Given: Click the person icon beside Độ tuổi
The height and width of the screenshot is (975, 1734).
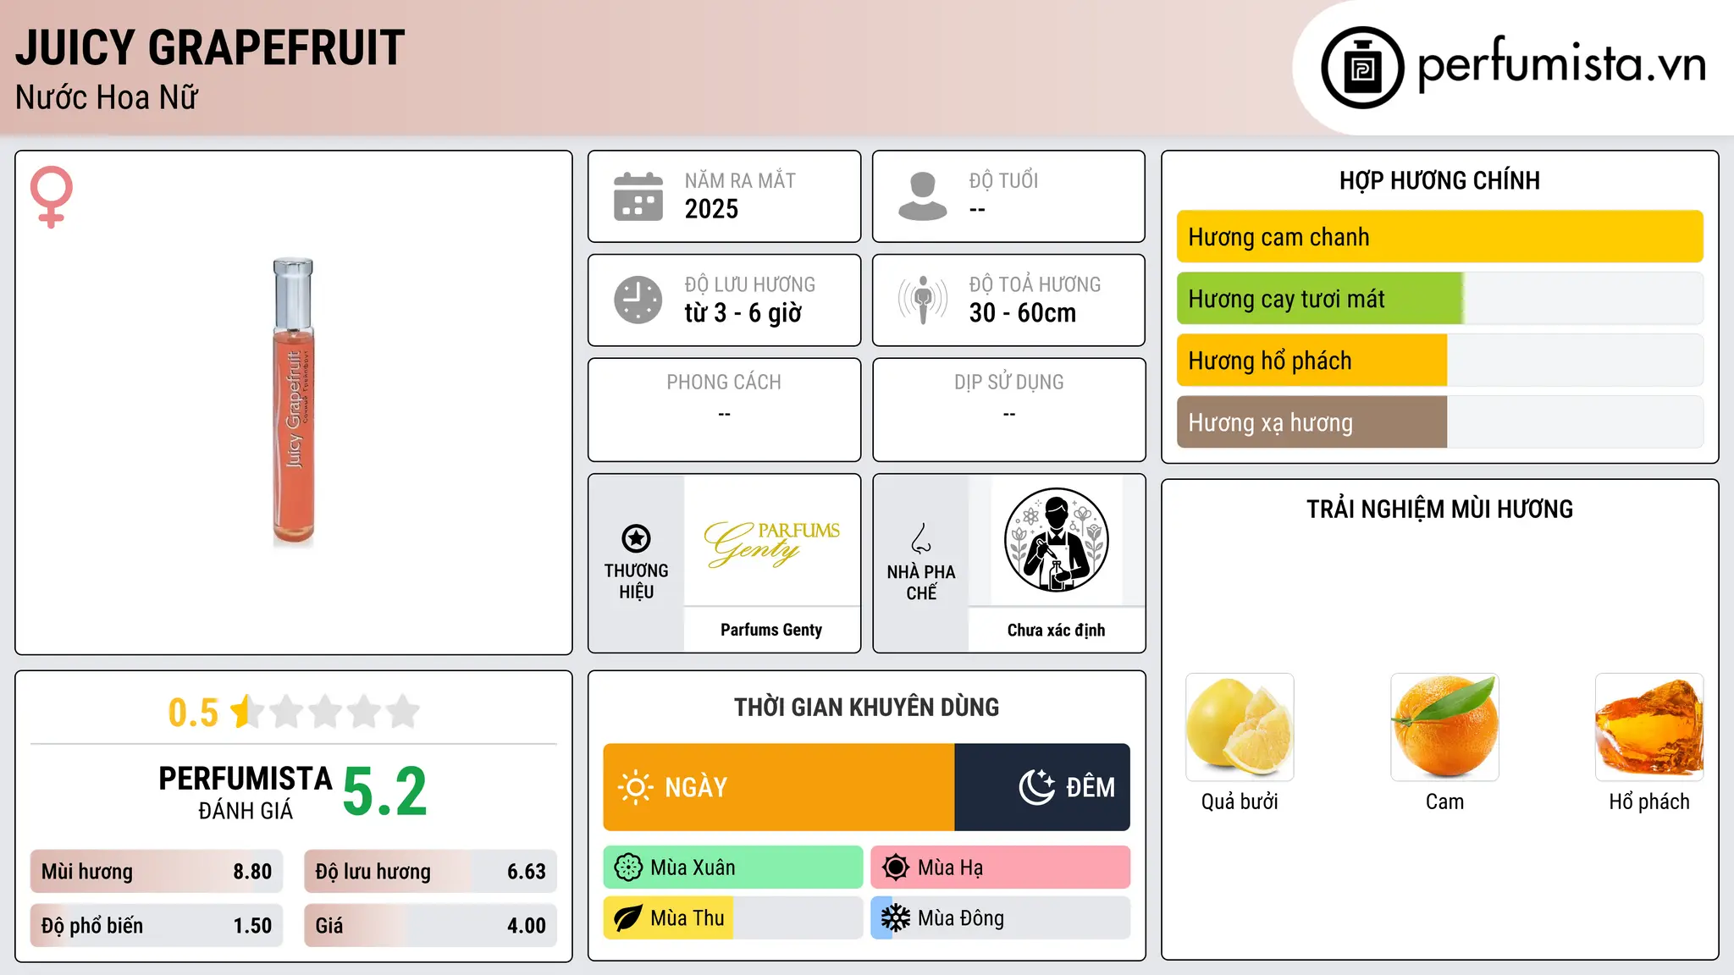Looking at the screenshot, I should [x=923, y=196].
